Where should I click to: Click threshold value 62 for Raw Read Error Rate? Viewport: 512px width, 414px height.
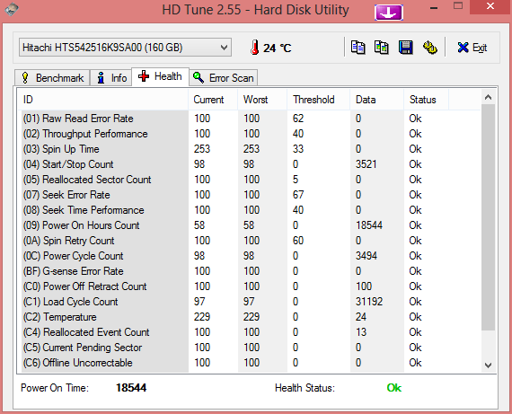(x=298, y=119)
